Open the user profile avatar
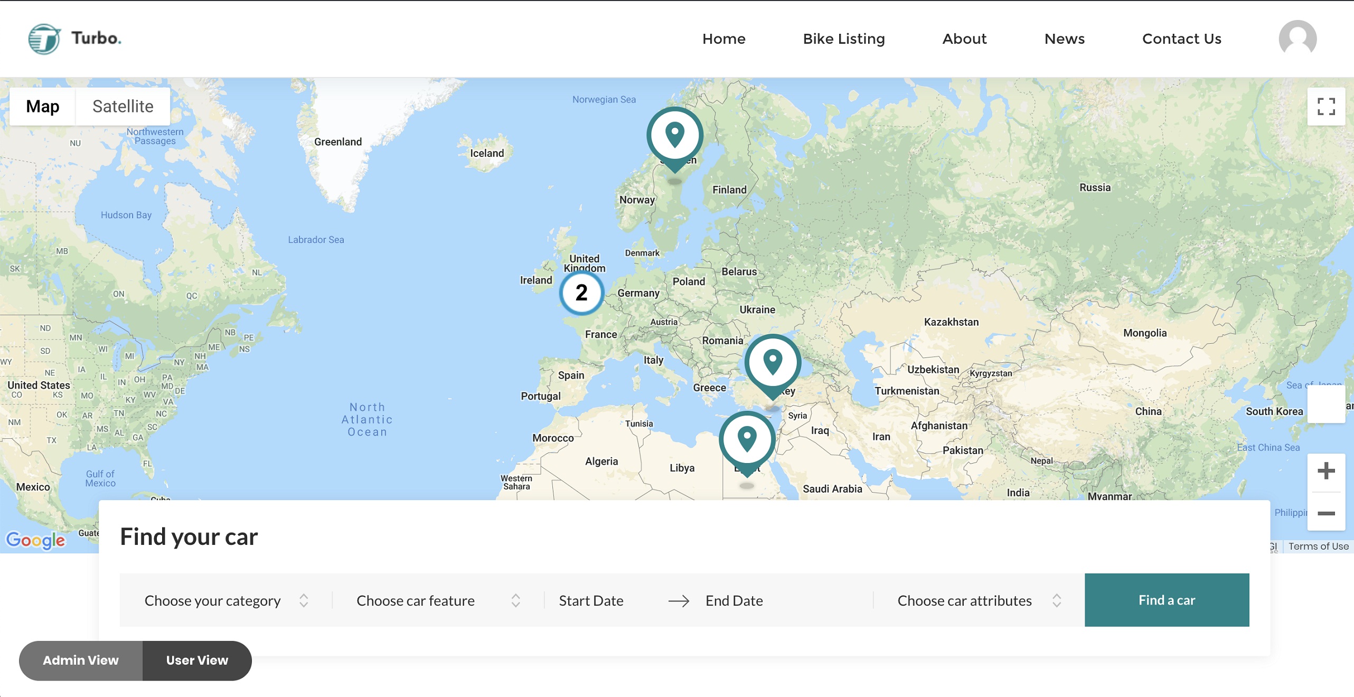 1297,39
